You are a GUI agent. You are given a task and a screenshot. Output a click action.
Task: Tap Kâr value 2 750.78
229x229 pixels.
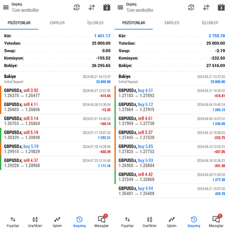point(217,36)
